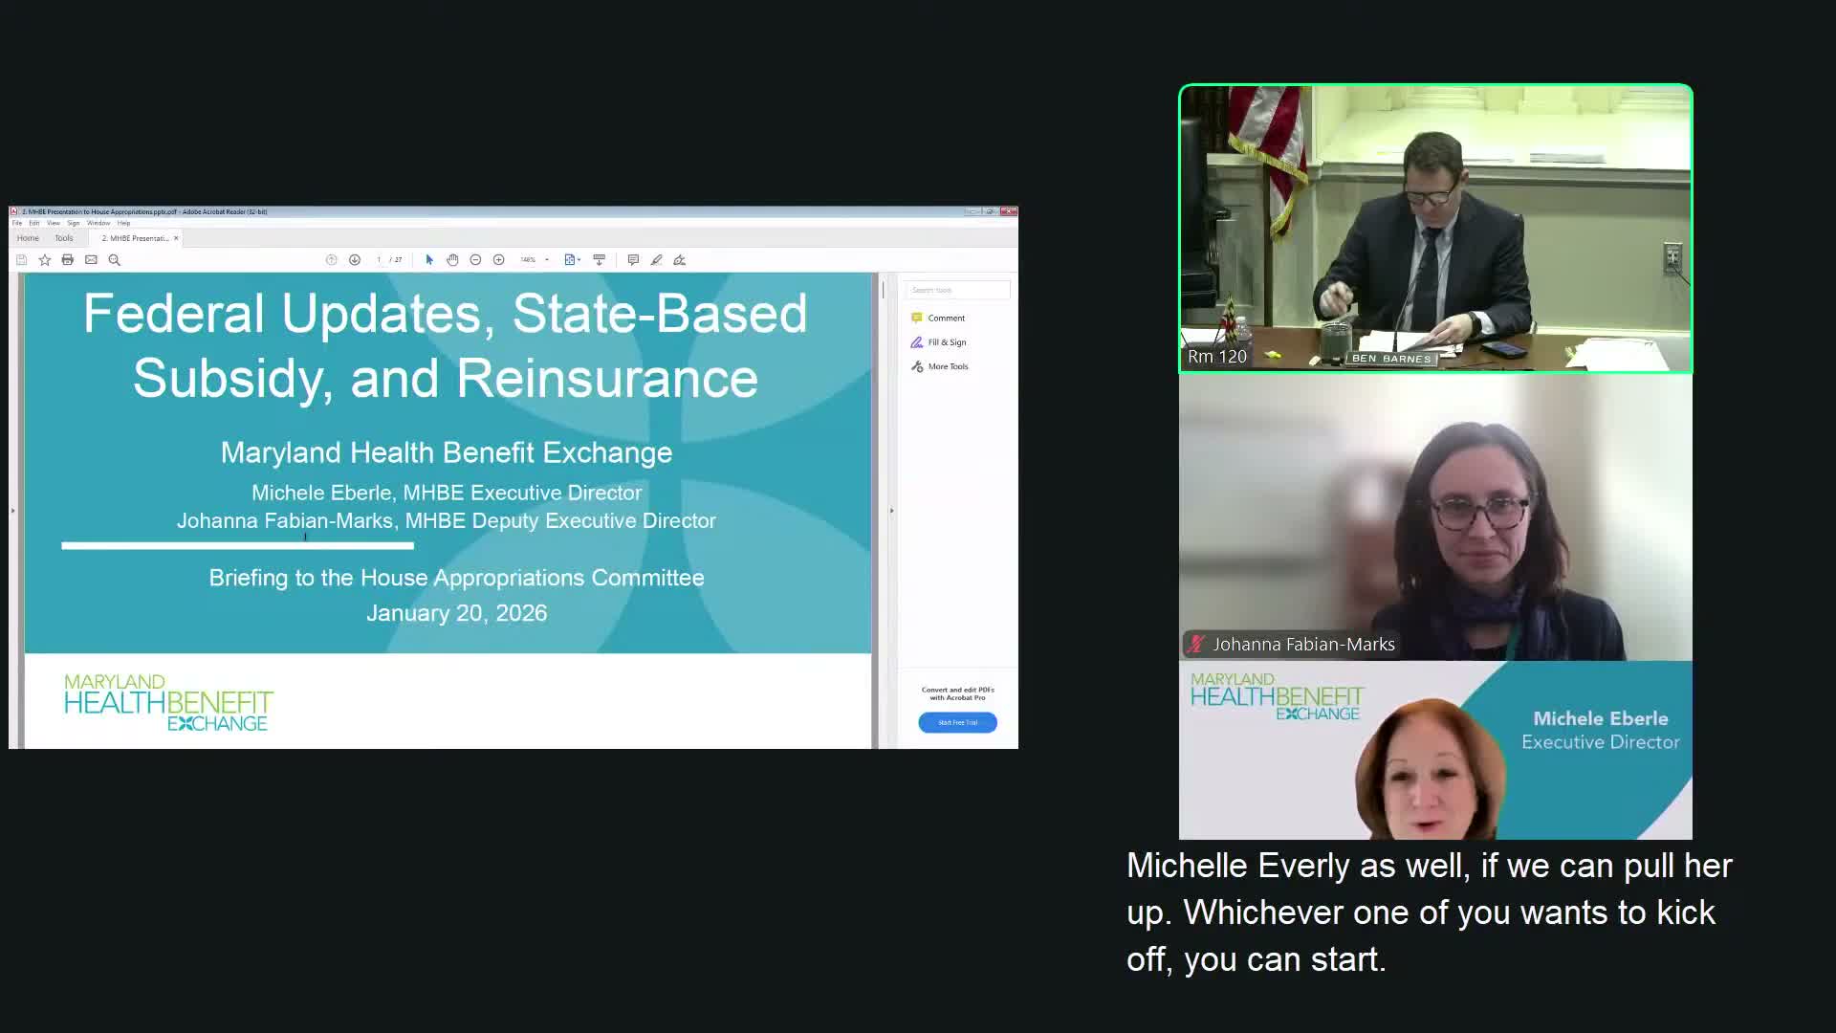The height and width of the screenshot is (1033, 1836).
Task: Open the File menu
Action: [x=17, y=223]
